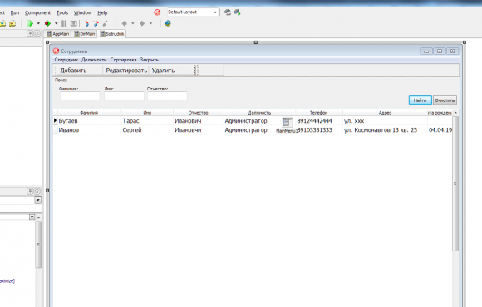The width and height of the screenshot is (482, 307).
Task: Open the Component menu
Action: [x=37, y=12]
